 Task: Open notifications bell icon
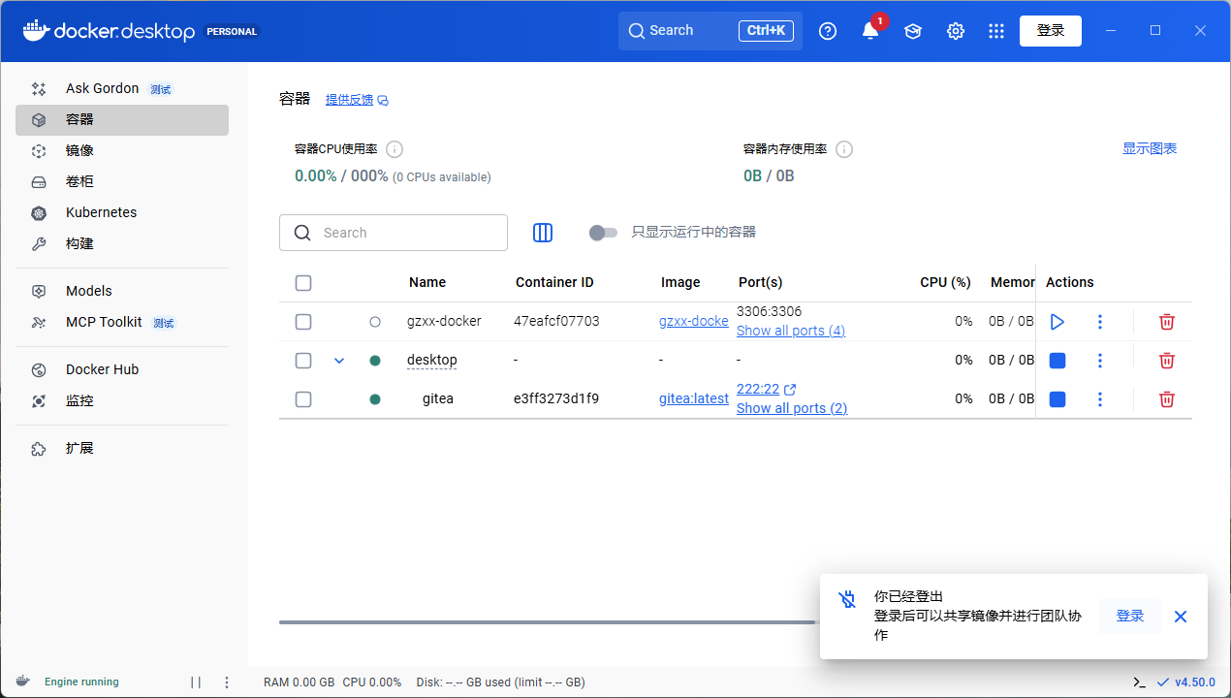[x=870, y=31]
